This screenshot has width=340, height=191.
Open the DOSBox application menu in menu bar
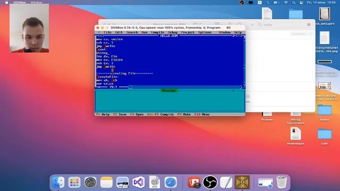[20, 2]
